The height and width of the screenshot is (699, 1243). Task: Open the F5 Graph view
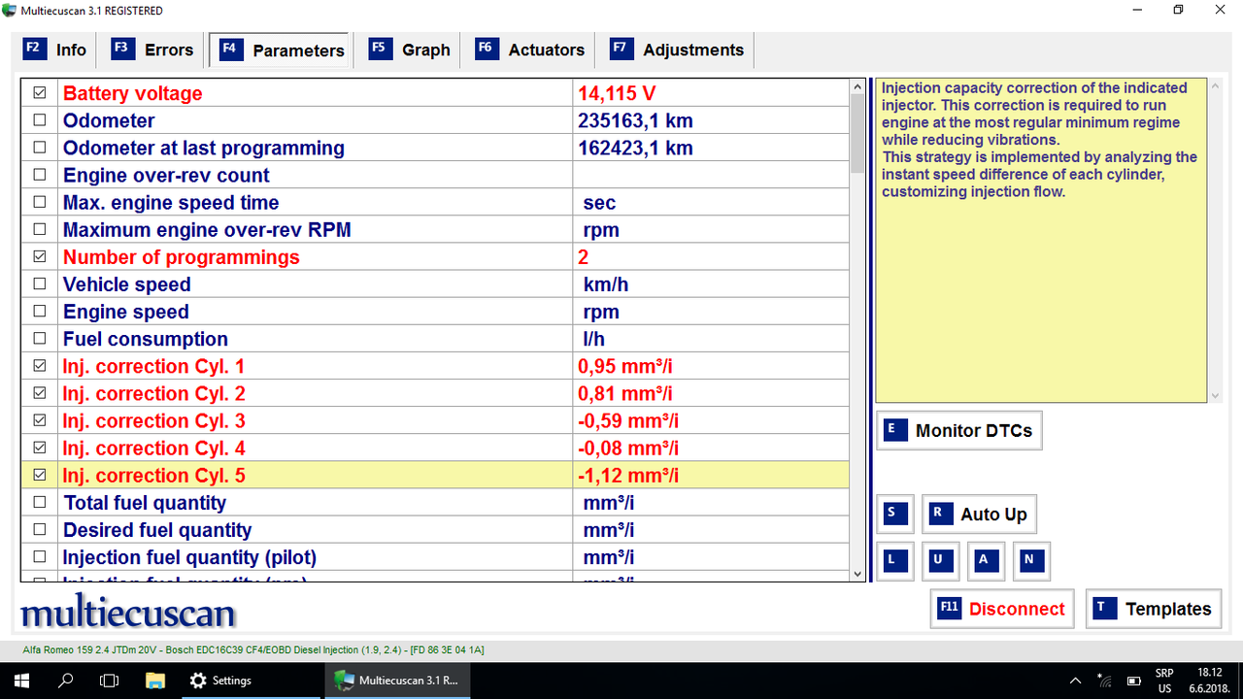pos(408,49)
